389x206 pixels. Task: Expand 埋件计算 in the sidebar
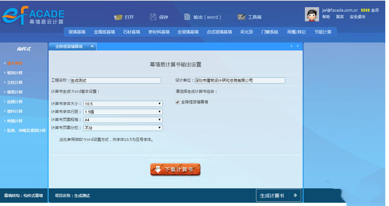pyautogui.click(x=14, y=111)
